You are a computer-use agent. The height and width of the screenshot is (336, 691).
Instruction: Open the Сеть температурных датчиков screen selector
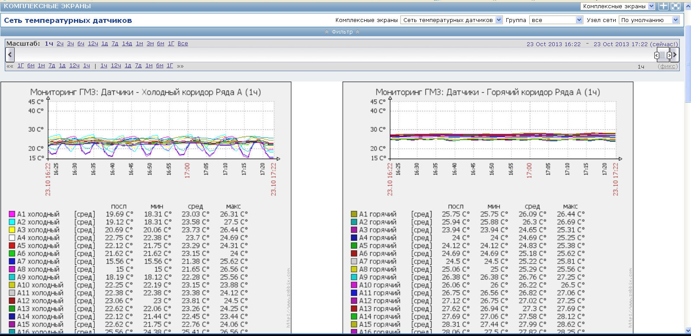coord(451,20)
